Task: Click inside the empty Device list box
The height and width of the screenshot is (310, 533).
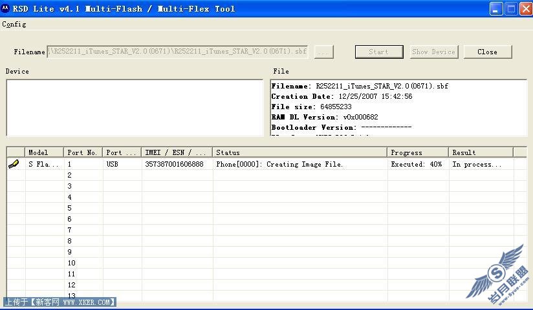Action: coord(135,108)
